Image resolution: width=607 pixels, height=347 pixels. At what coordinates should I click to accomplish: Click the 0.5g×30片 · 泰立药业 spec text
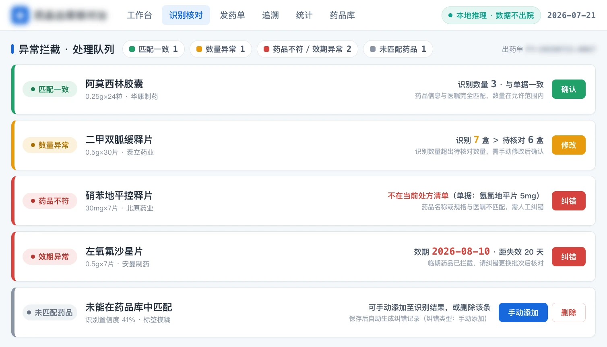[120, 152]
